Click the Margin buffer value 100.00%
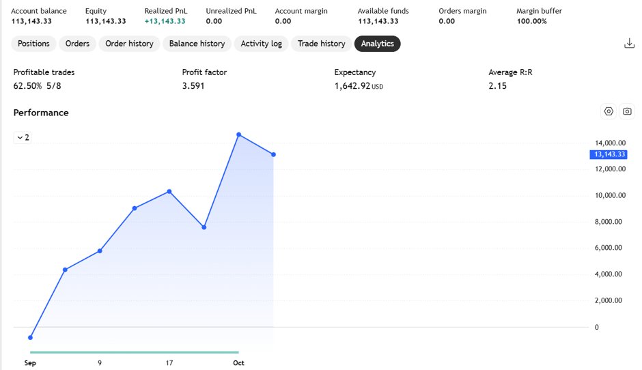Viewport: 642px width, 370px height. [x=531, y=21]
